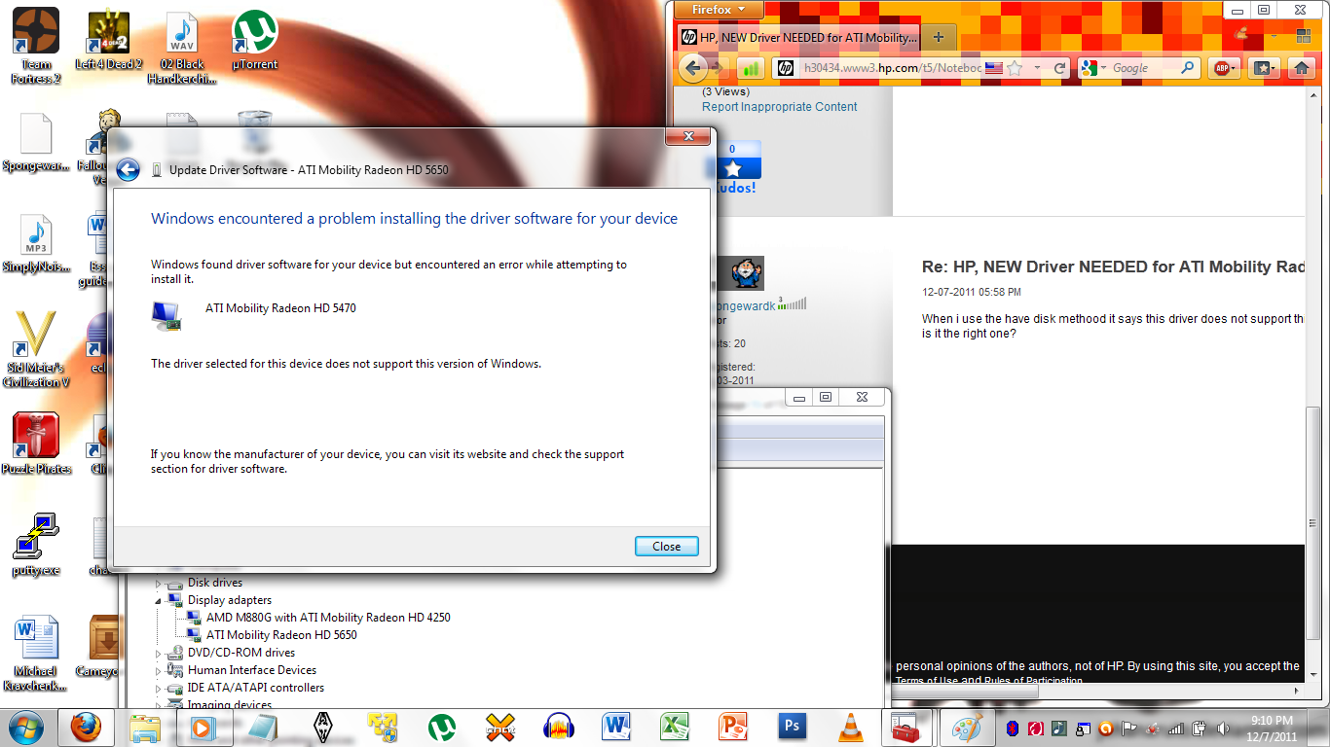Expand the DVD/CD-ROM drives node

pos(159,653)
